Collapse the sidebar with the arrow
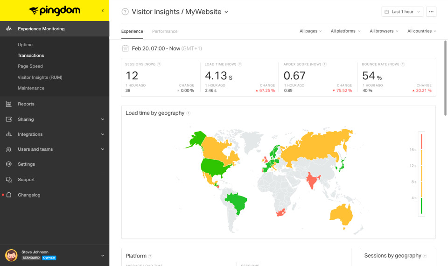448x266 pixels. coord(103,10)
